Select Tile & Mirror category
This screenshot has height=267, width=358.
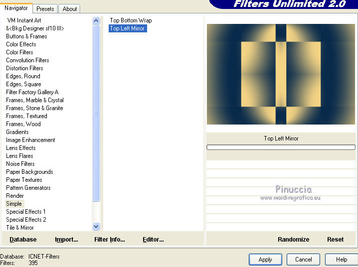tap(20, 228)
